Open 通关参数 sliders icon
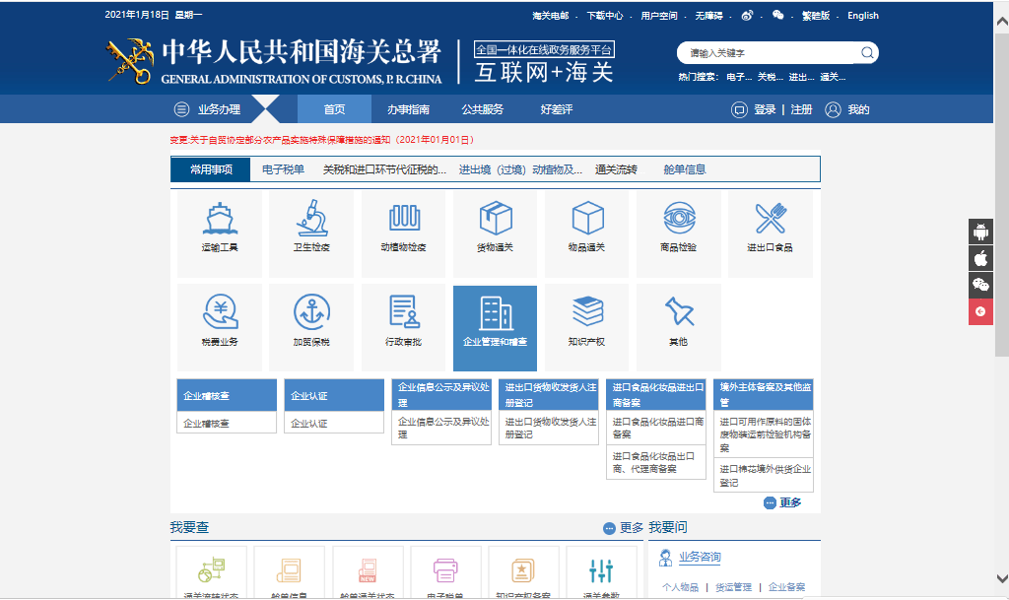 pos(601,570)
